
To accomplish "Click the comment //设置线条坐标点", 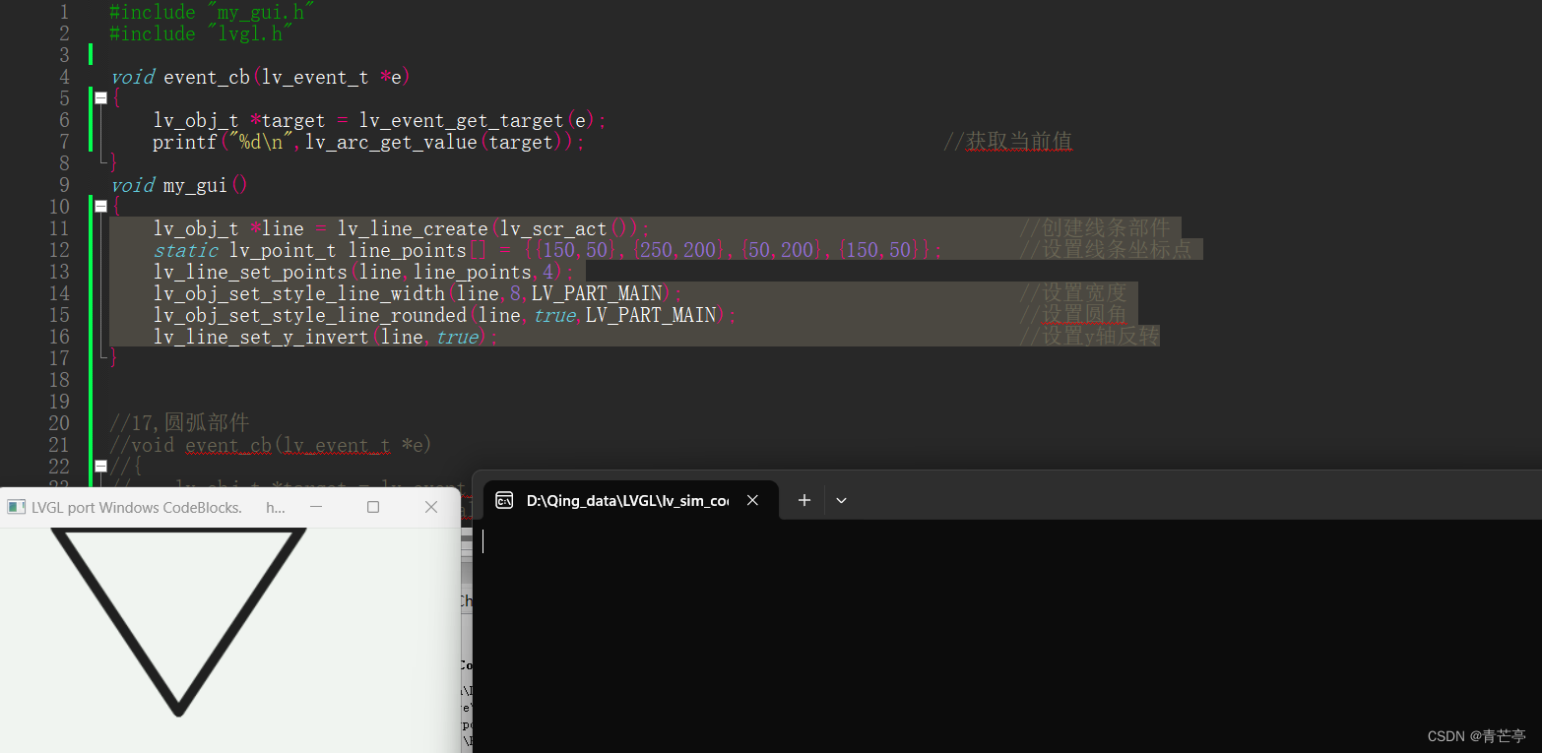I will pyautogui.click(x=1105, y=250).
